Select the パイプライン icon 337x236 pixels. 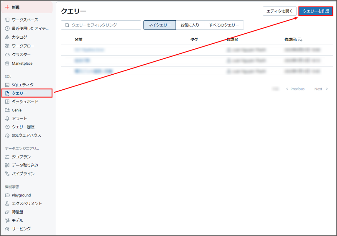[7, 174]
